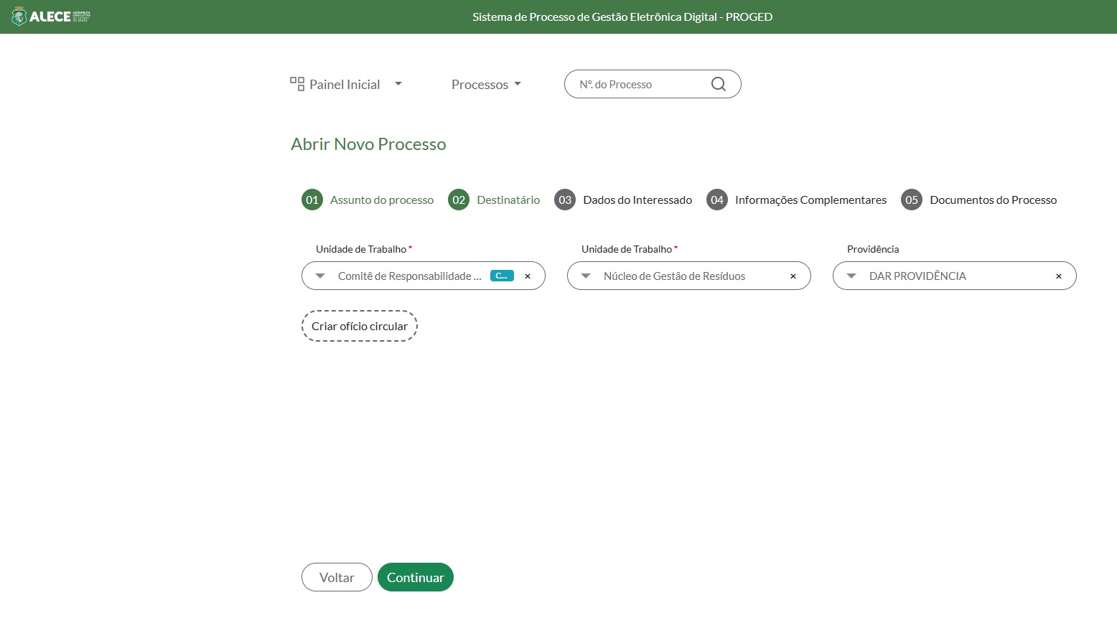The image size is (1117, 618).
Task: Expand the Painel Inicial dropdown
Action: click(x=398, y=84)
